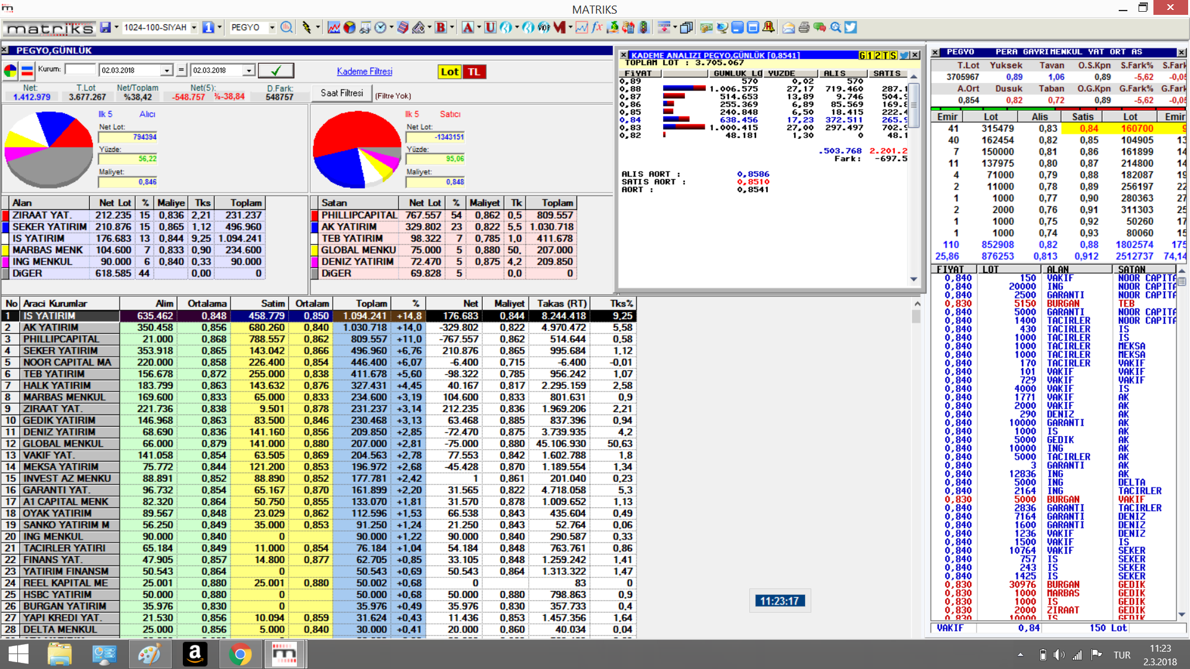The height and width of the screenshot is (669, 1190).
Task: Open Amazon app from taskbar
Action: (195, 654)
